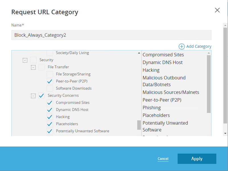This screenshot has width=228, height=171.
Task: Collapse the Security Concerns tree node
Action: (33, 96)
